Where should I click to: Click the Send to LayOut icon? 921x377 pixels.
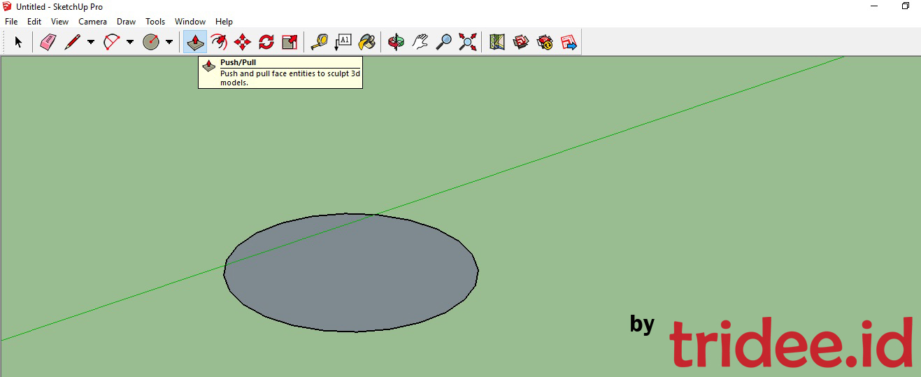point(569,42)
